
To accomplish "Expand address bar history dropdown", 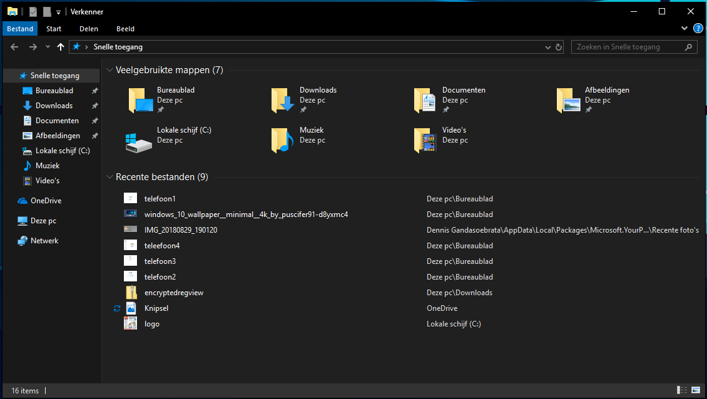I will (x=548, y=47).
